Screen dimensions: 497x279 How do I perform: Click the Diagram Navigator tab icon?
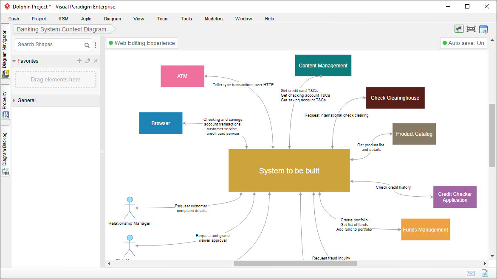[x=6, y=74]
